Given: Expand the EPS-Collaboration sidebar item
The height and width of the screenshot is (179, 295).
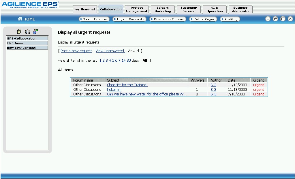Looking at the screenshot, I should point(27,38).
